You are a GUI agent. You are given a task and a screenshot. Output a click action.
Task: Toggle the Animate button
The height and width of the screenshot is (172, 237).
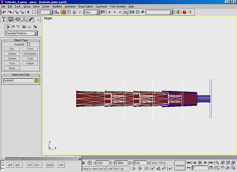click(x=180, y=165)
